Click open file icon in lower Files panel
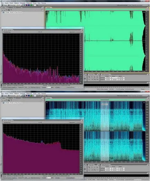This screenshot has height=181, width=150. [x=2, y=100]
